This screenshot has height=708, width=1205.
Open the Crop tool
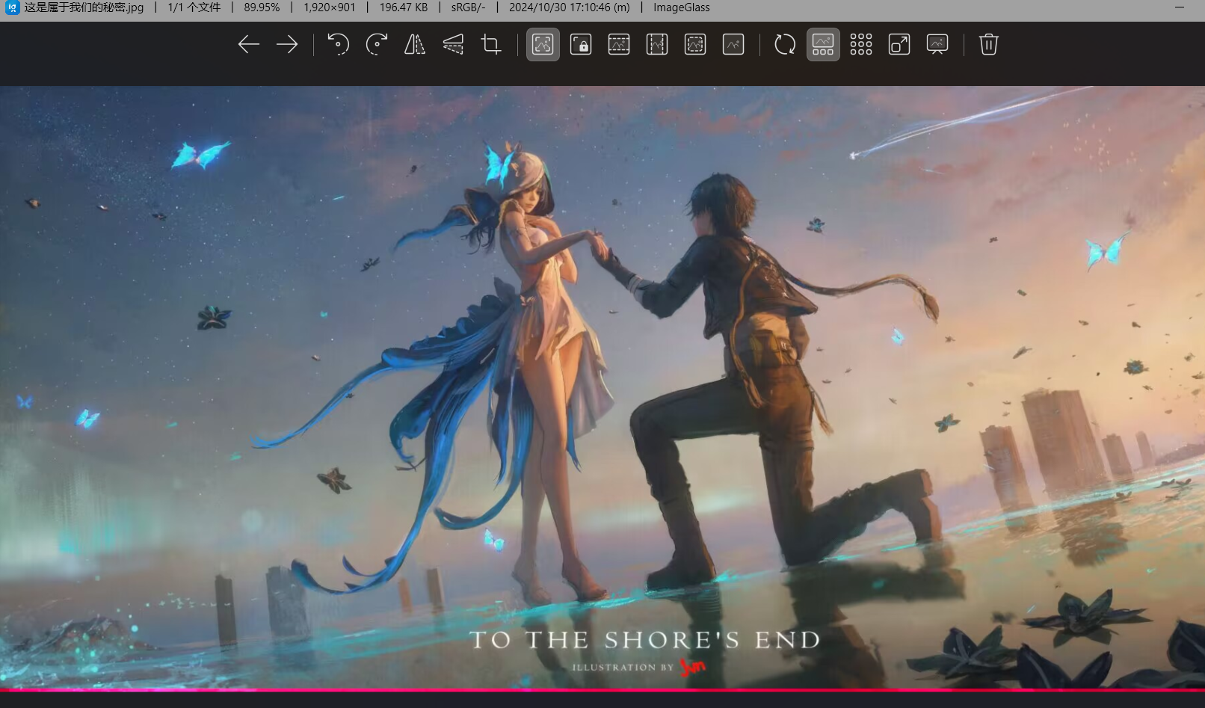(x=491, y=45)
